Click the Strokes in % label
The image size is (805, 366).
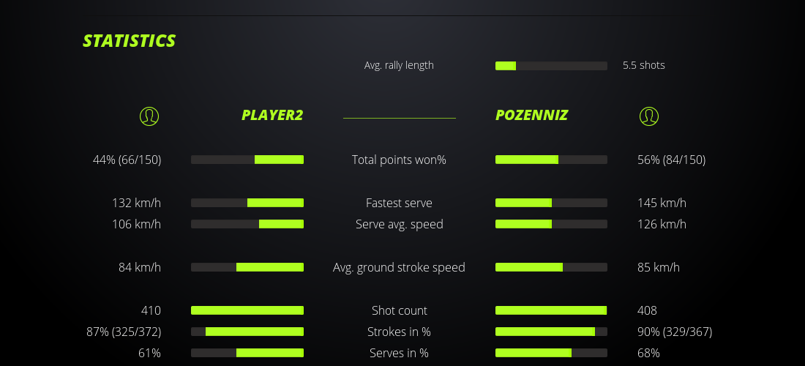(x=399, y=332)
